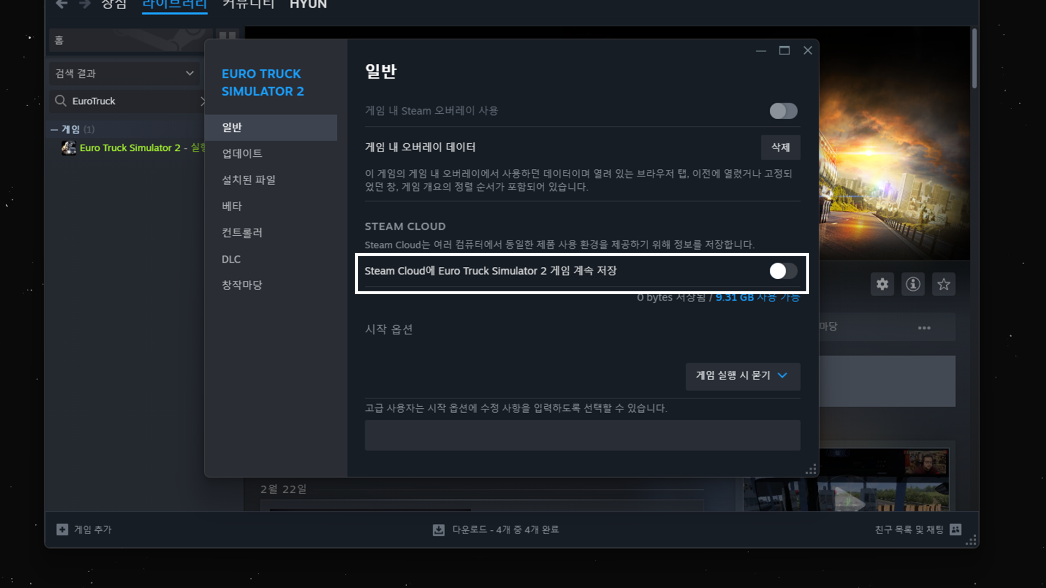Toggle Steam Cloud save for Euro Truck
Viewport: 1046px width, 588px height.
click(783, 271)
